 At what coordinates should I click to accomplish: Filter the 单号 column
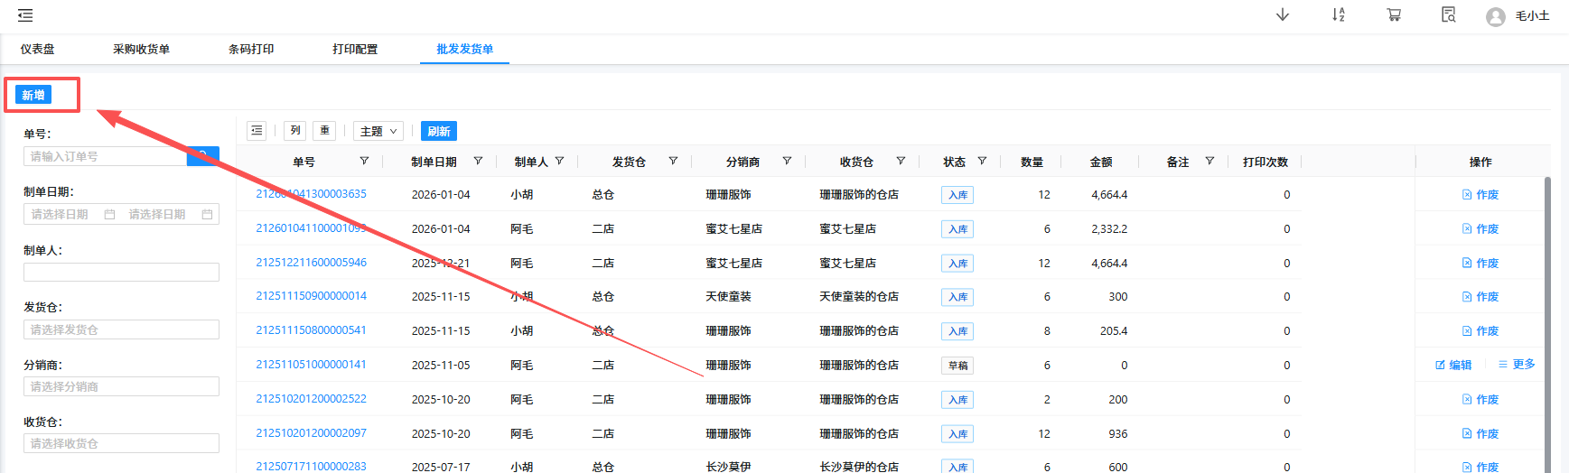coord(364,161)
